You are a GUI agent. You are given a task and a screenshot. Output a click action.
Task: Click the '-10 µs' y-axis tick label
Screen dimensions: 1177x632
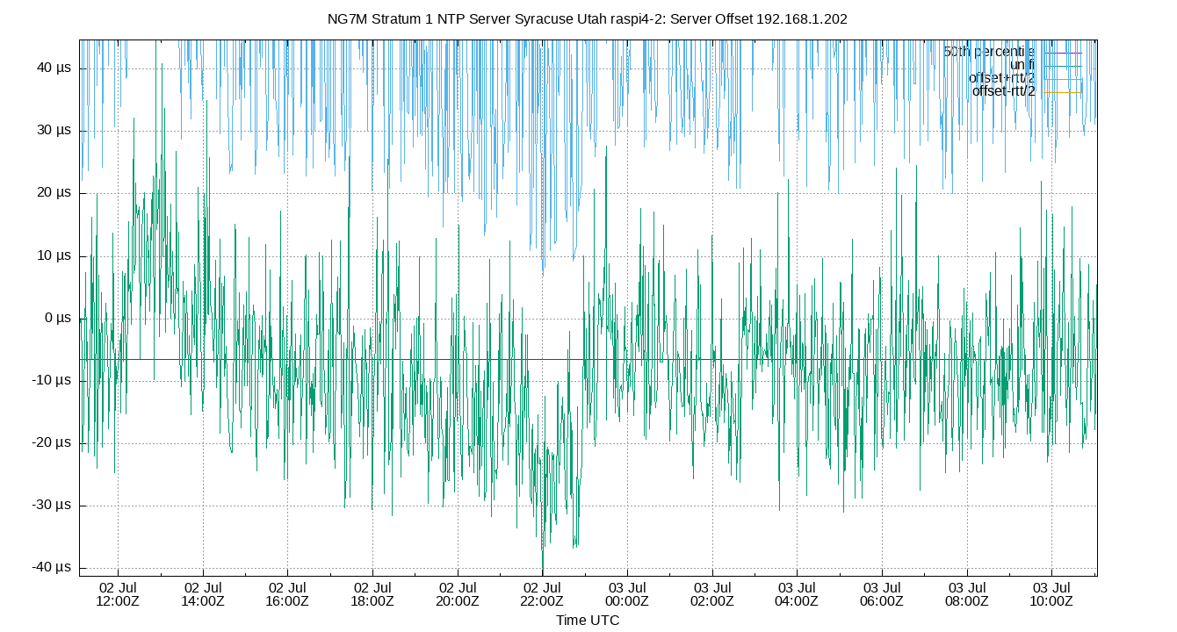point(52,380)
